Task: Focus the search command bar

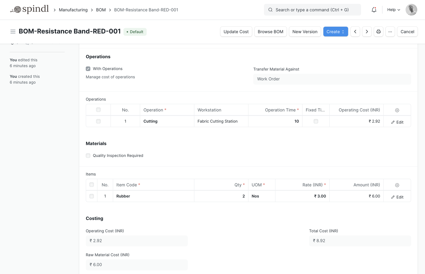Action: coord(312,10)
